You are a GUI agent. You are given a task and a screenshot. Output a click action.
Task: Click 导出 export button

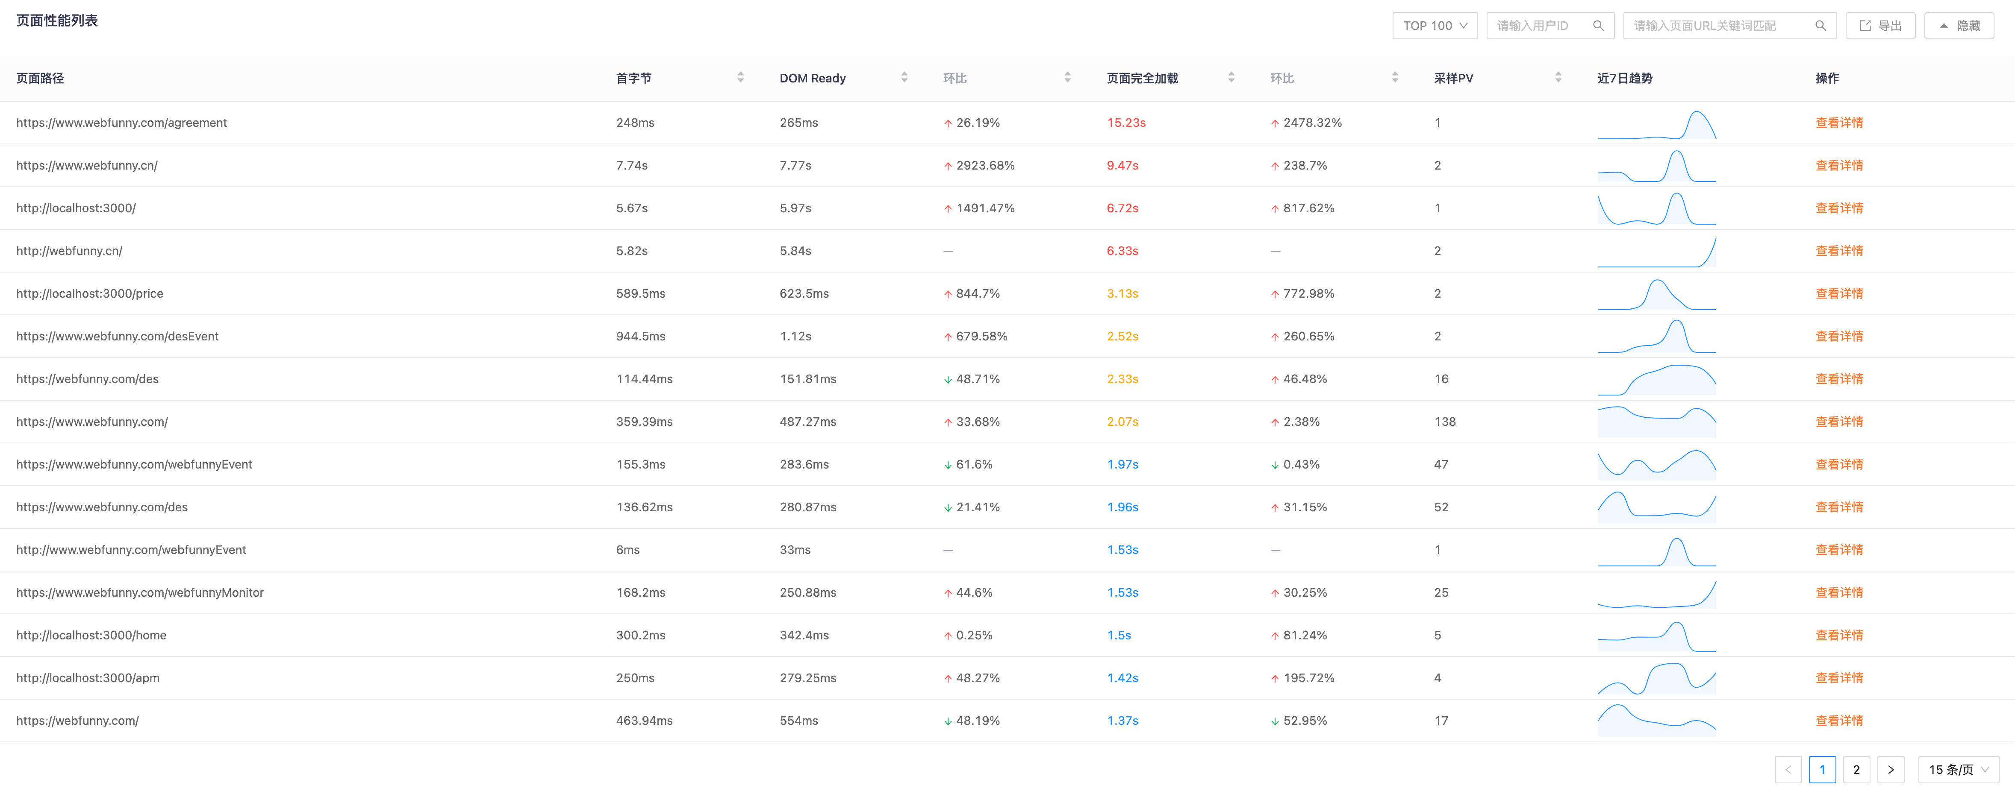point(1879,26)
